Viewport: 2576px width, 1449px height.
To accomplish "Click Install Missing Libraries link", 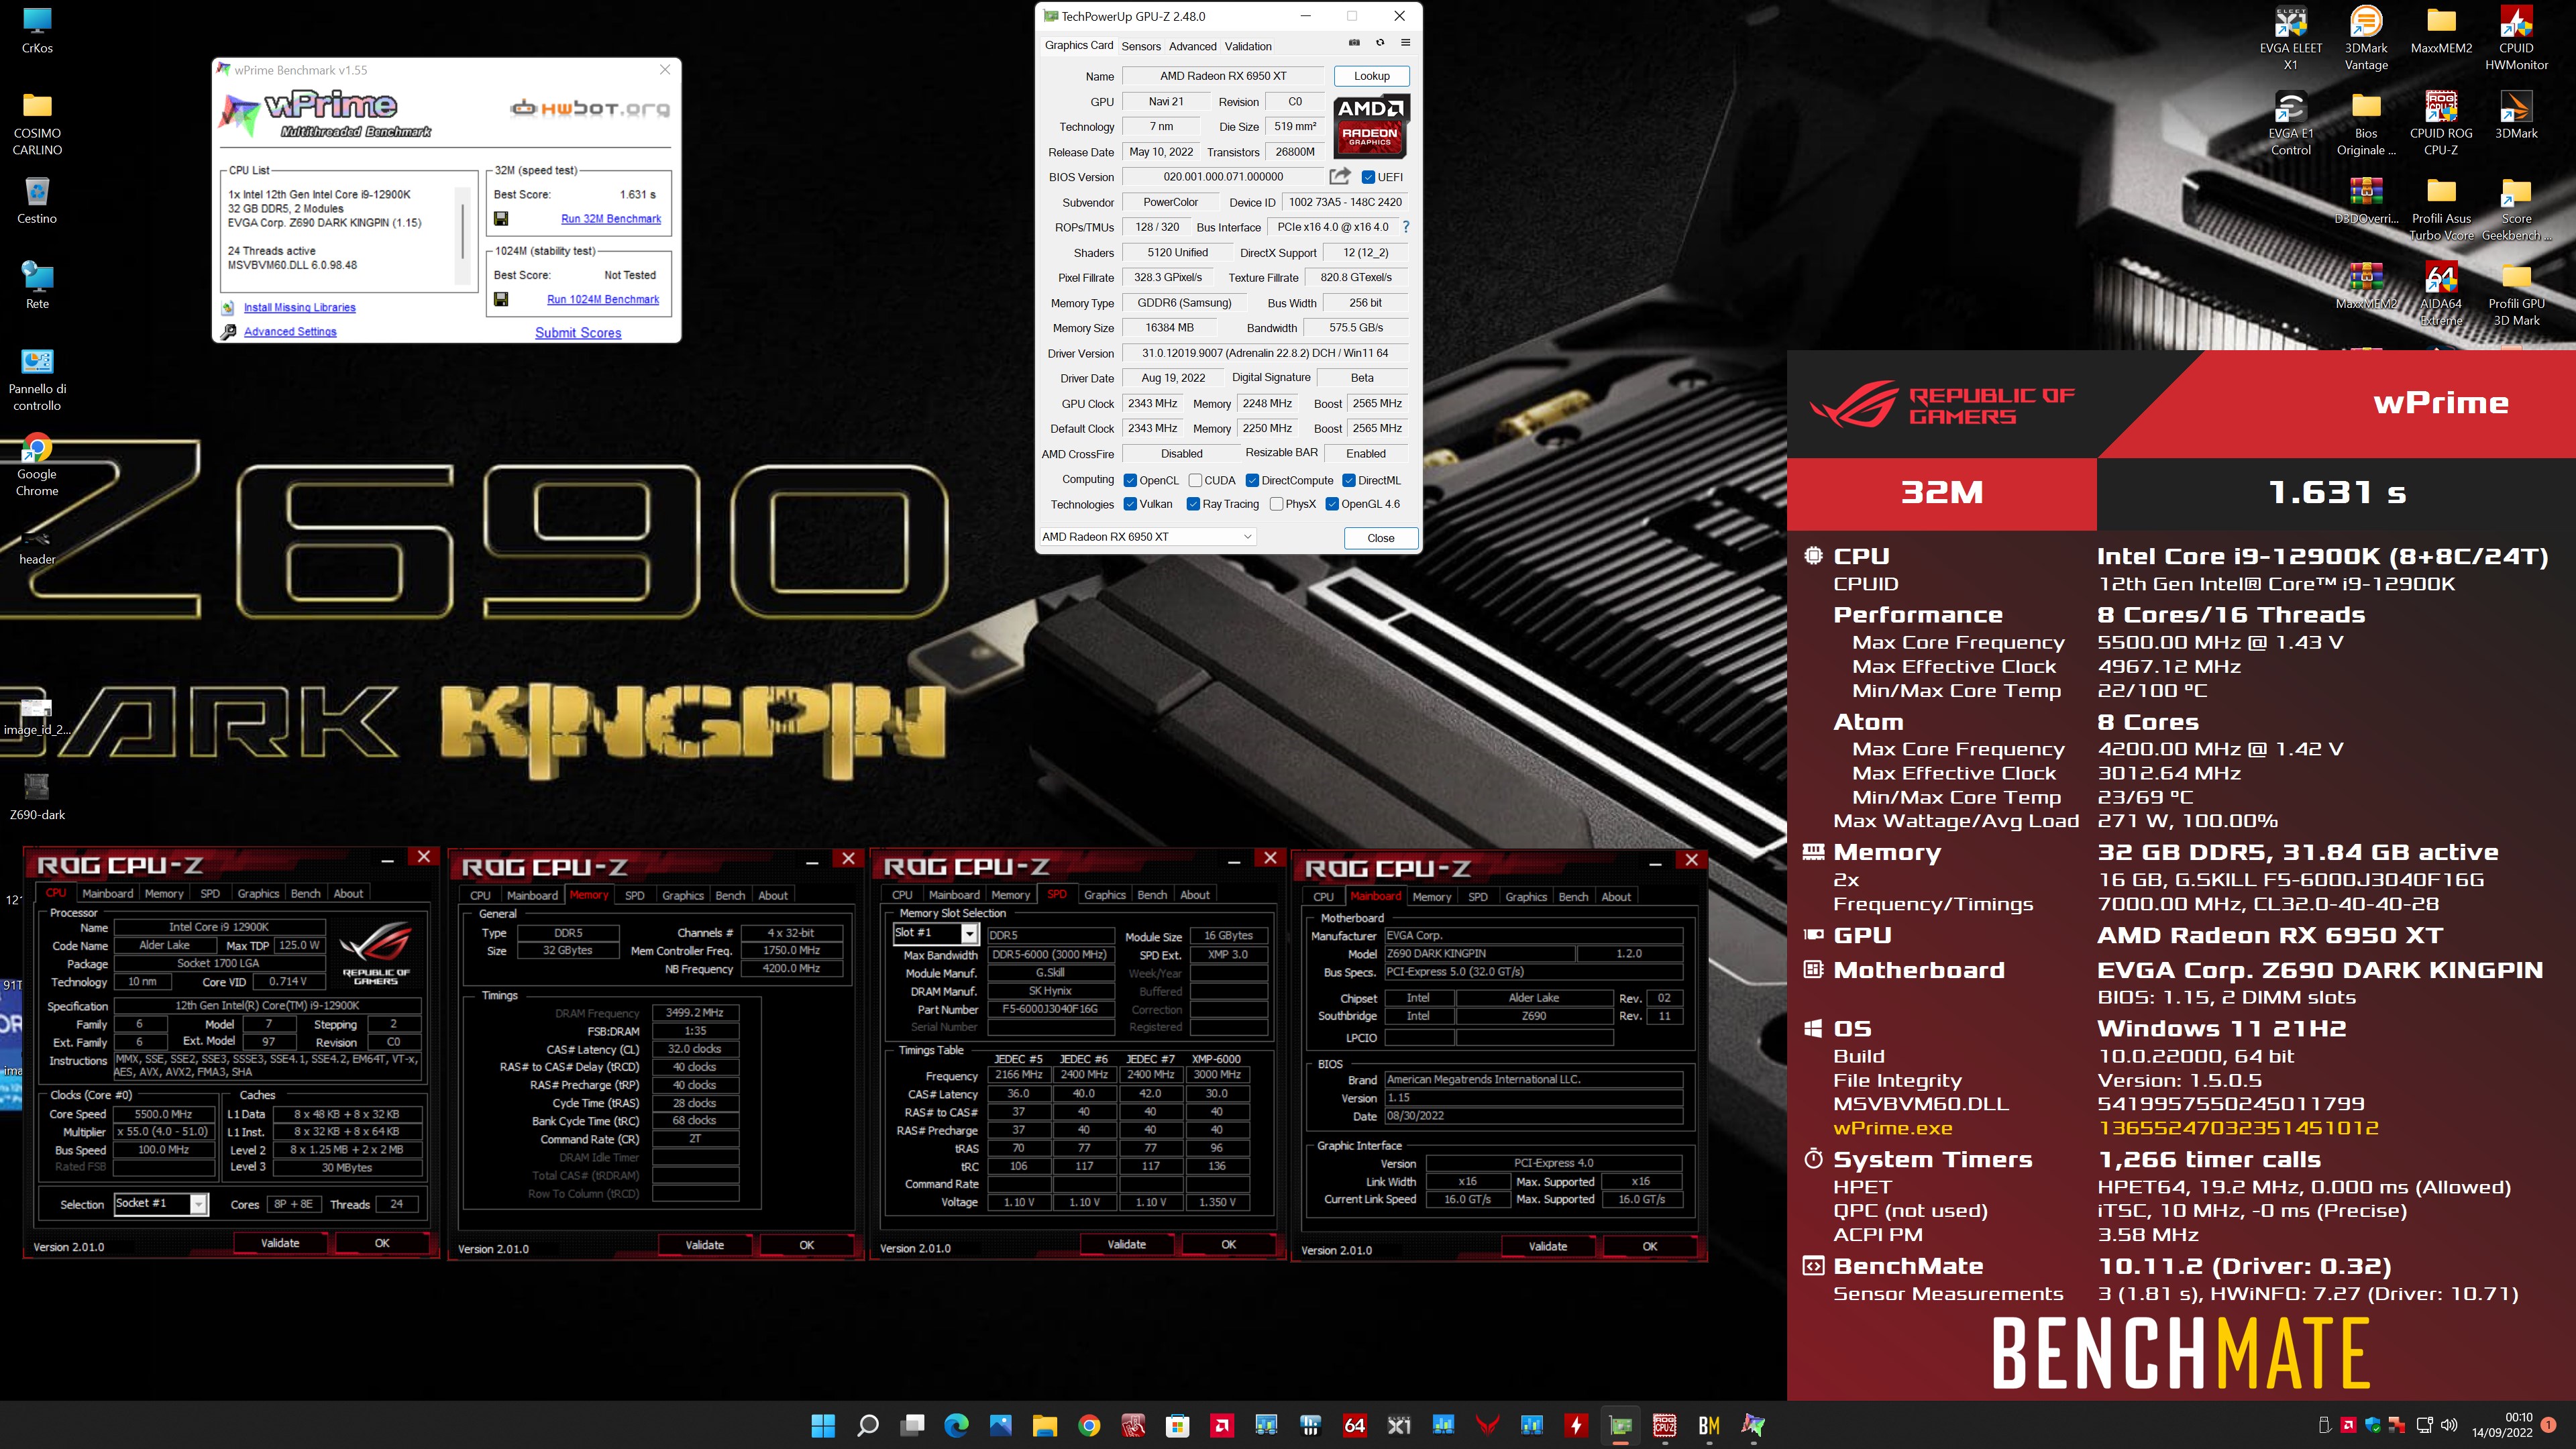I will pyautogui.click(x=299, y=308).
